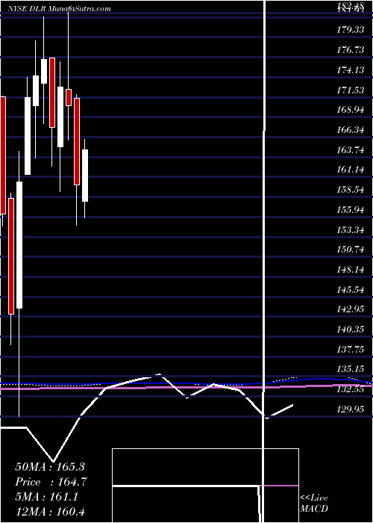Select the 142.95 price axis label
373x523 pixels.
click(x=349, y=309)
